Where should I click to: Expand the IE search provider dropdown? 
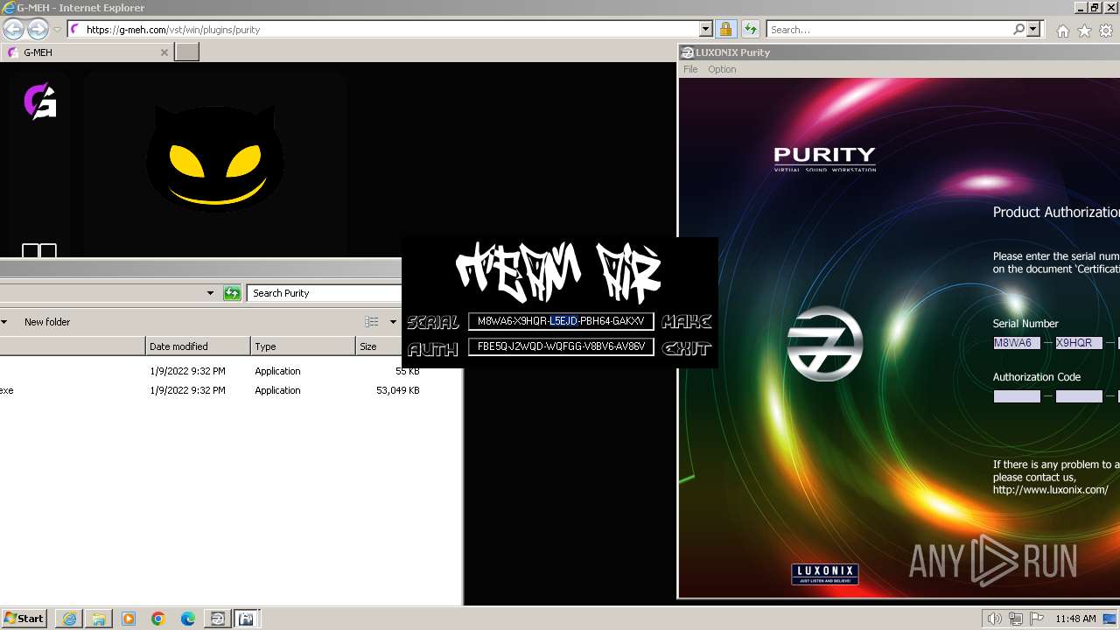pyautogui.click(x=1033, y=29)
